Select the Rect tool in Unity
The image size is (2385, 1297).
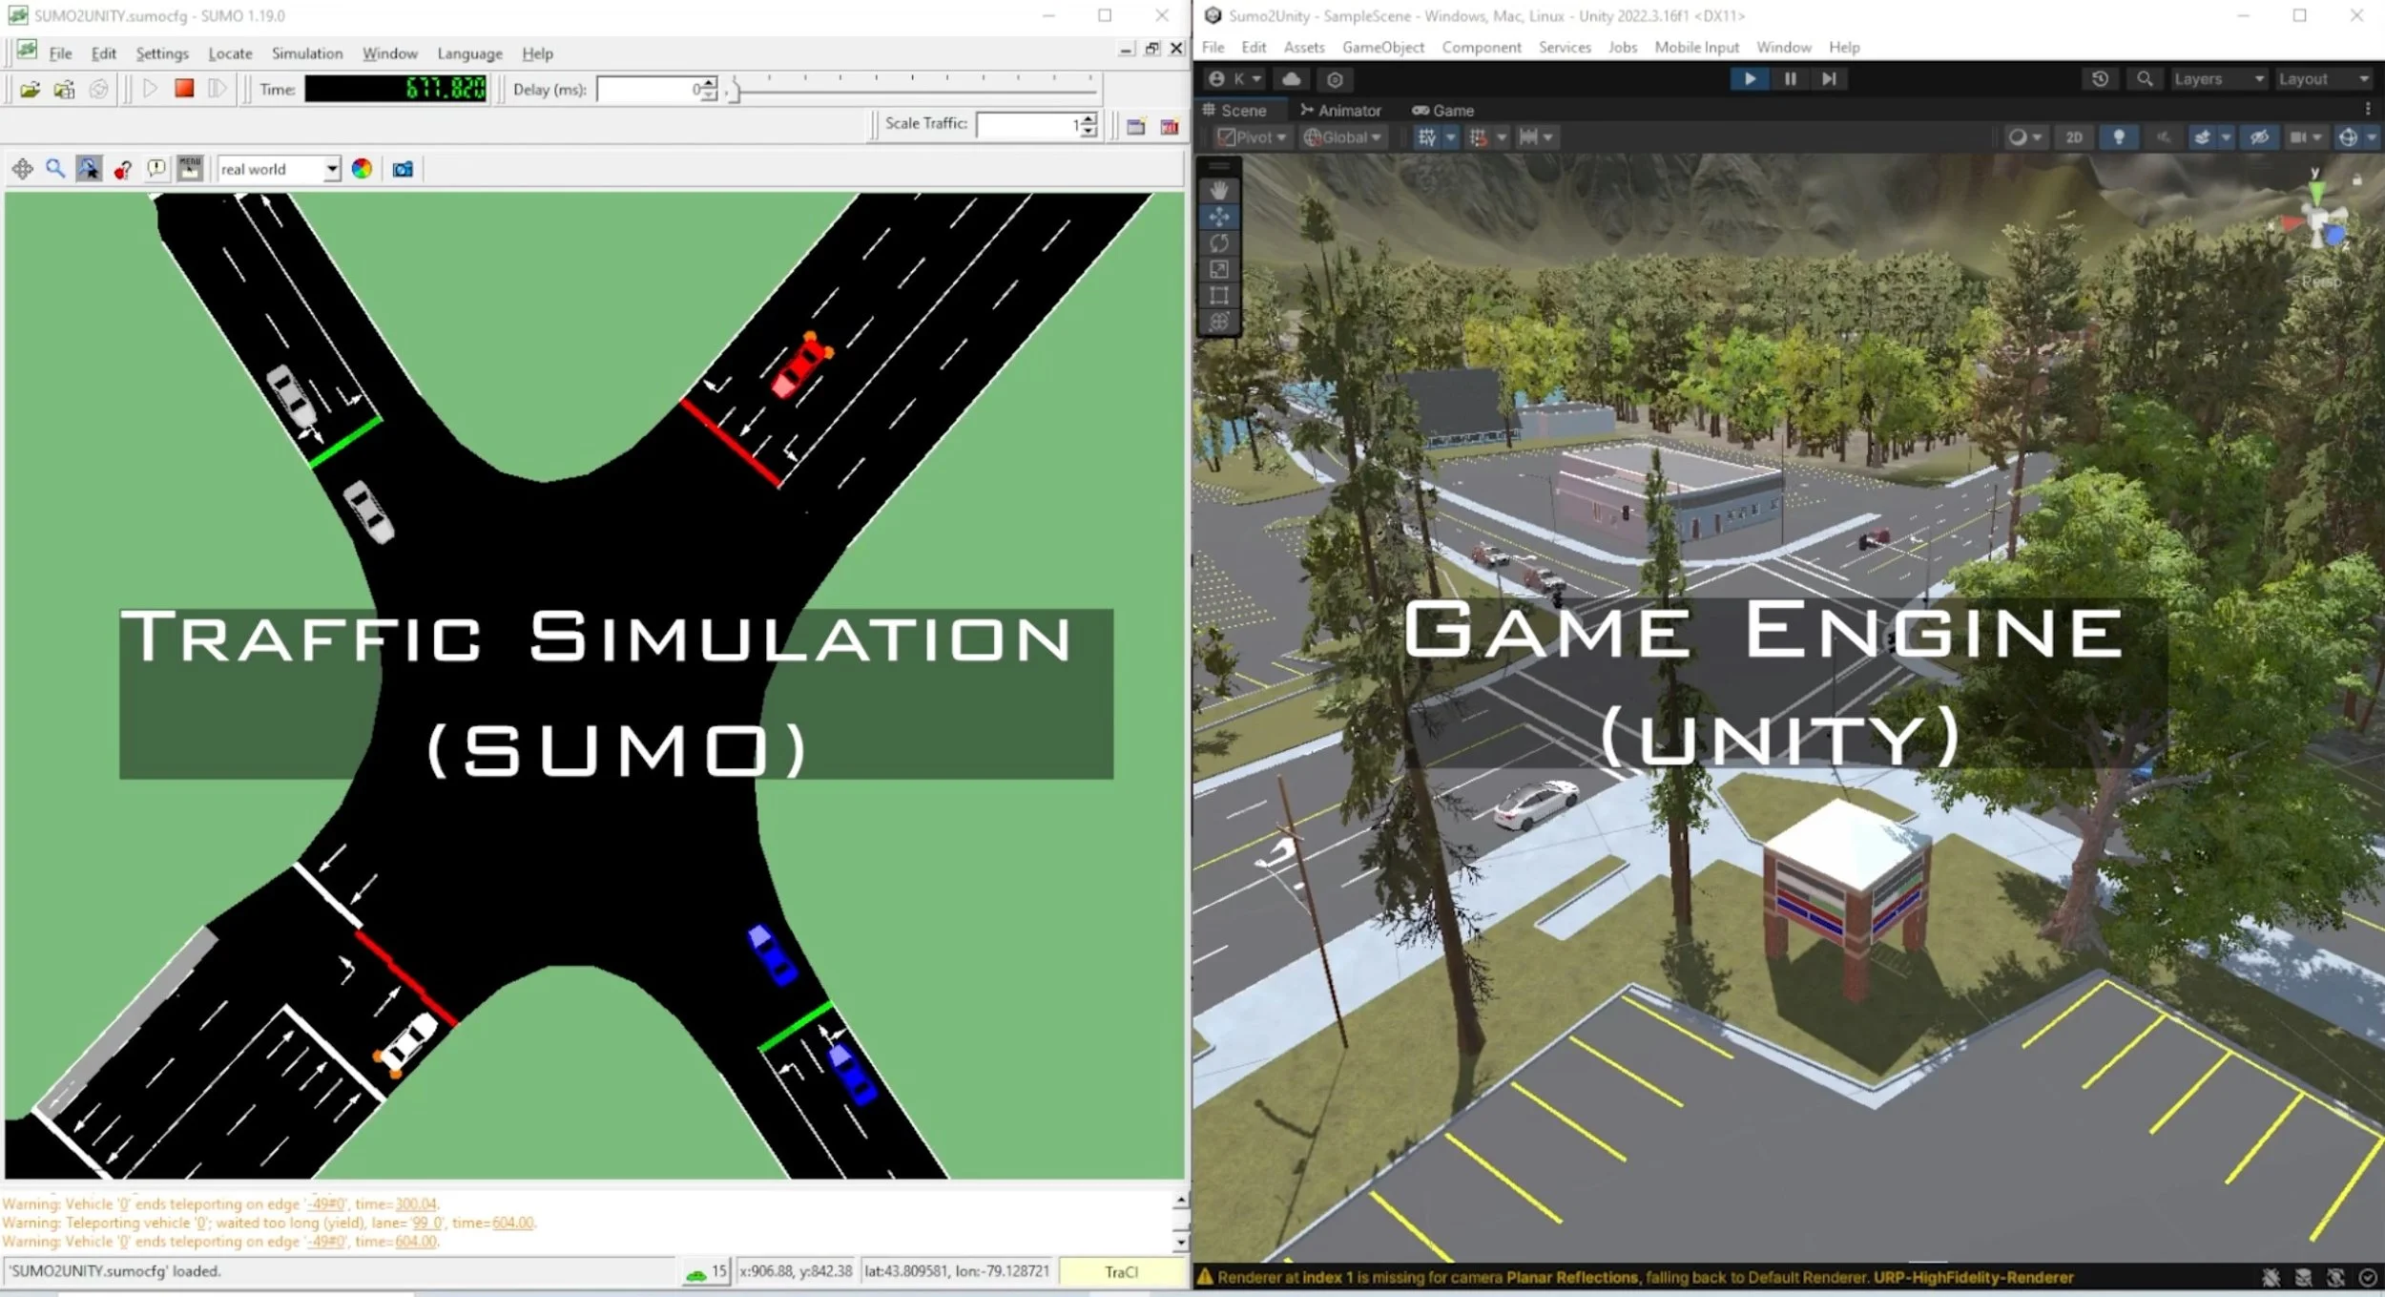(1218, 296)
